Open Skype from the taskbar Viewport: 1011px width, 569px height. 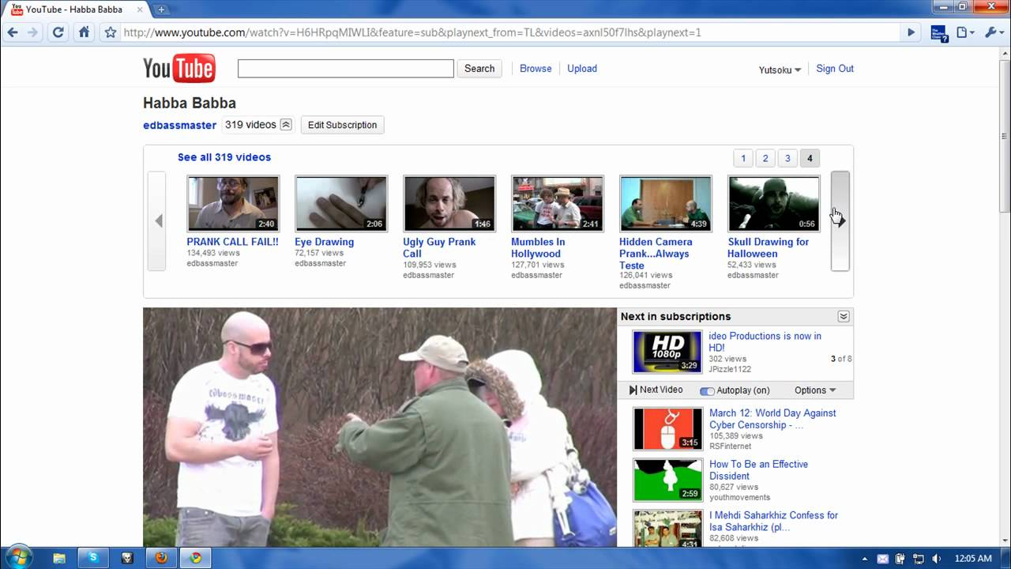coord(92,557)
